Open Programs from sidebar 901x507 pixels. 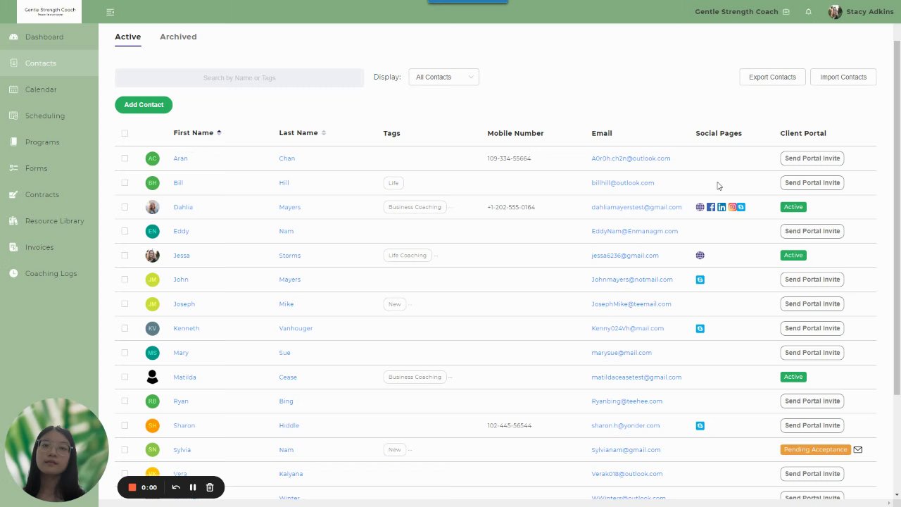point(42,142)
